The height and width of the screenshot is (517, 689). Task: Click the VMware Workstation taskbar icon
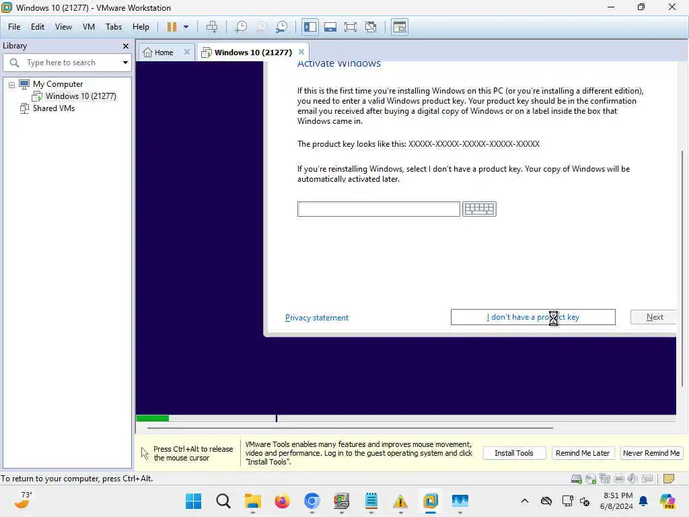coord(430,501)
